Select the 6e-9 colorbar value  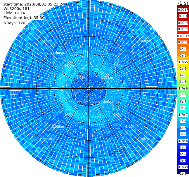tap(183, 154)
